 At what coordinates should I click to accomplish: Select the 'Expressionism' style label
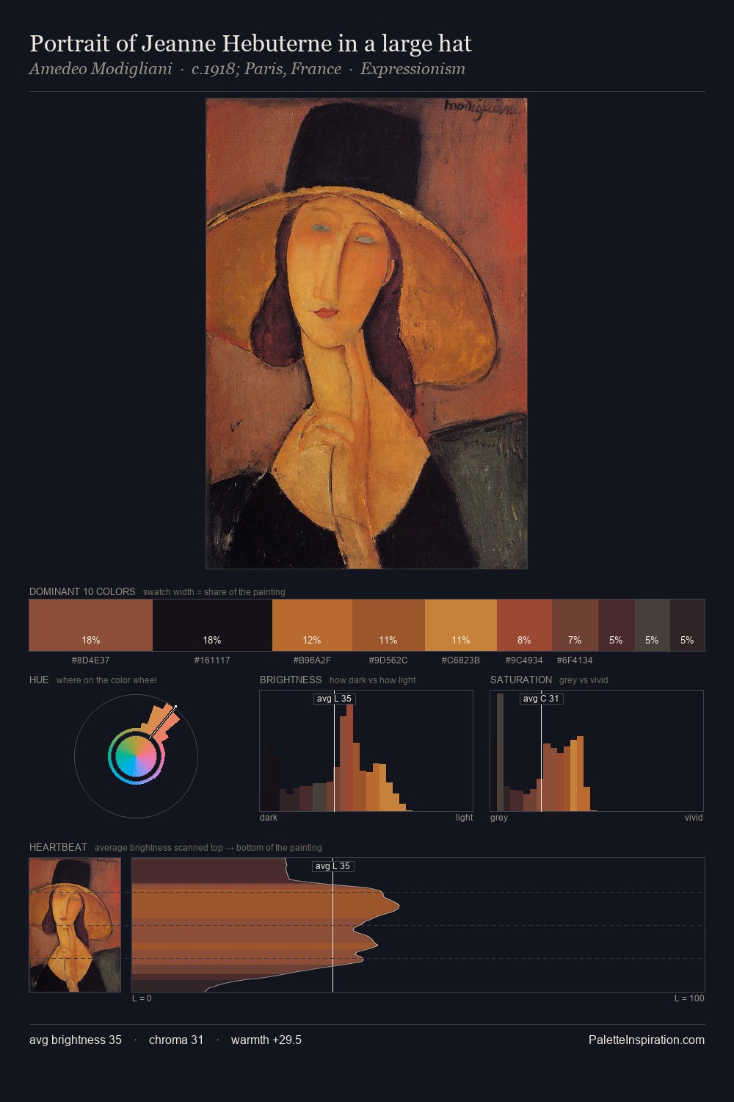[x=413, y=69]
